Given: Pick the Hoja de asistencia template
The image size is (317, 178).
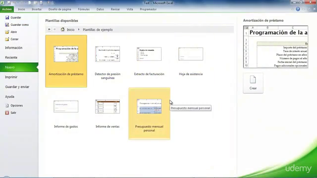Looking at the screenshot, I should click(x=191, y=61).
